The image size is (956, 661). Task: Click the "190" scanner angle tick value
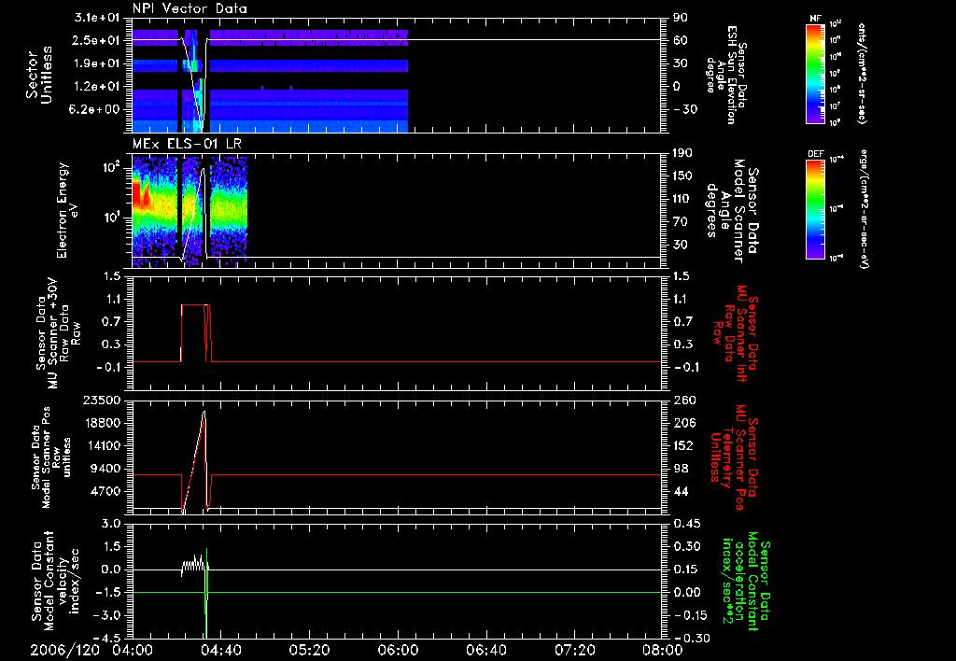[682, 153]
